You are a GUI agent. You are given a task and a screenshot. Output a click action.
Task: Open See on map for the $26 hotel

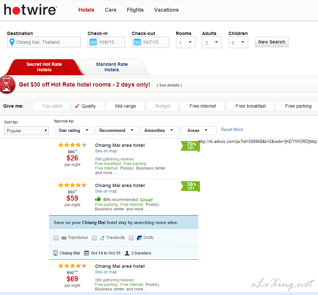pyautogui.click(x=106, y=151)
